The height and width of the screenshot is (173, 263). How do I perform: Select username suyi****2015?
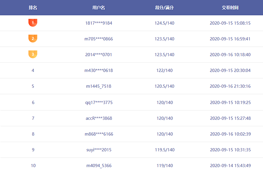[99, 150]
